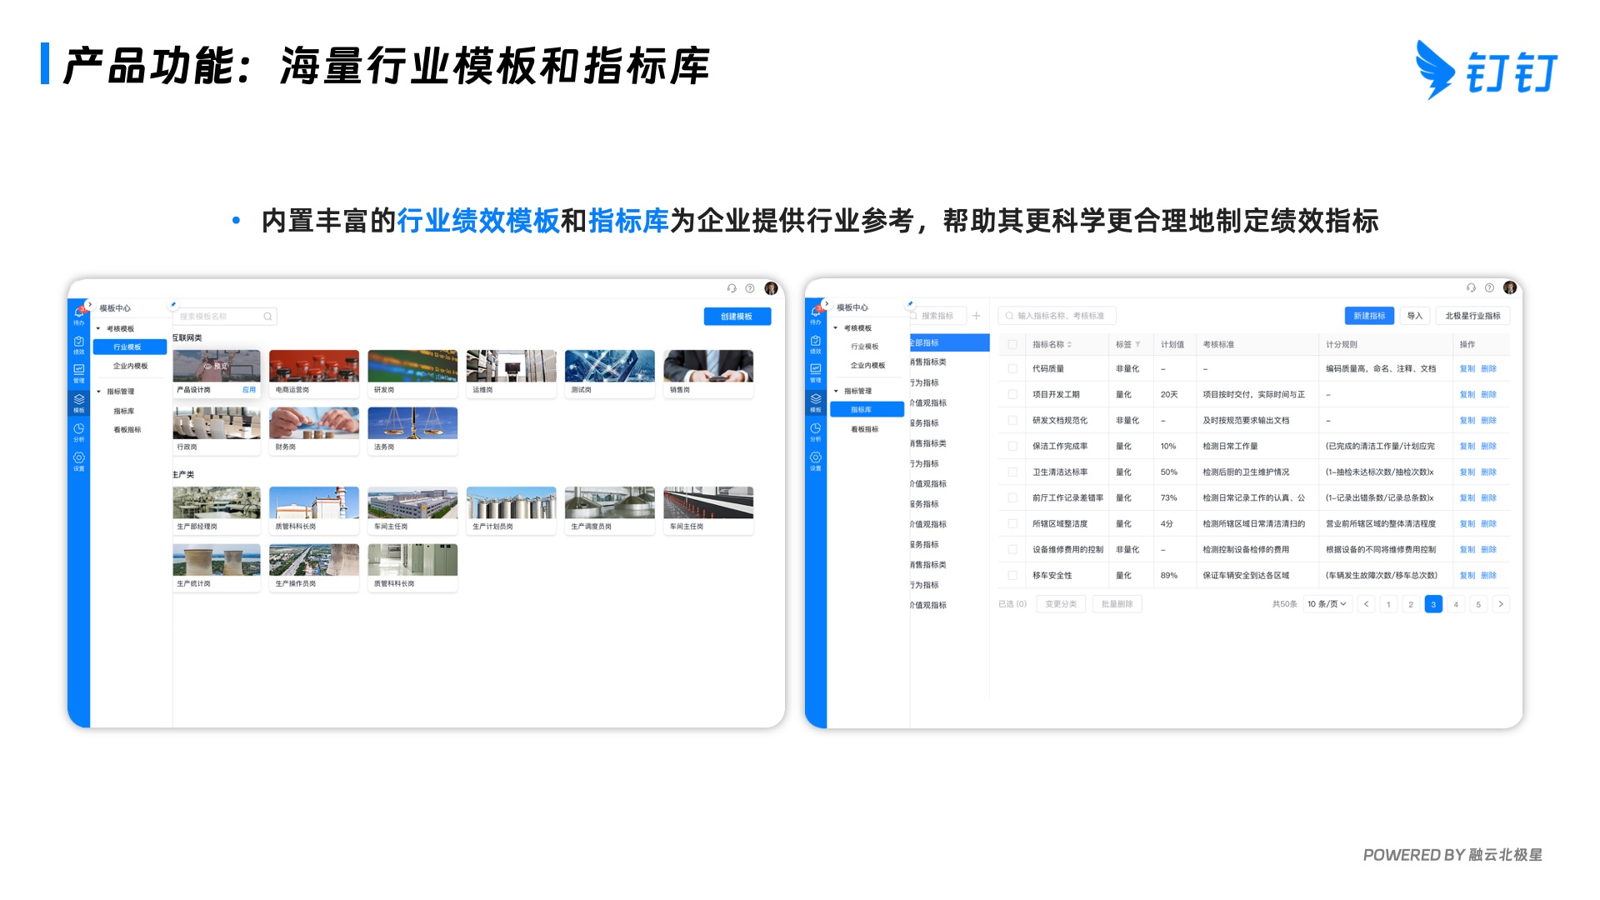Click the 新建指标 button
The image size is (1600, 900).
click(x=1370, y=316)
